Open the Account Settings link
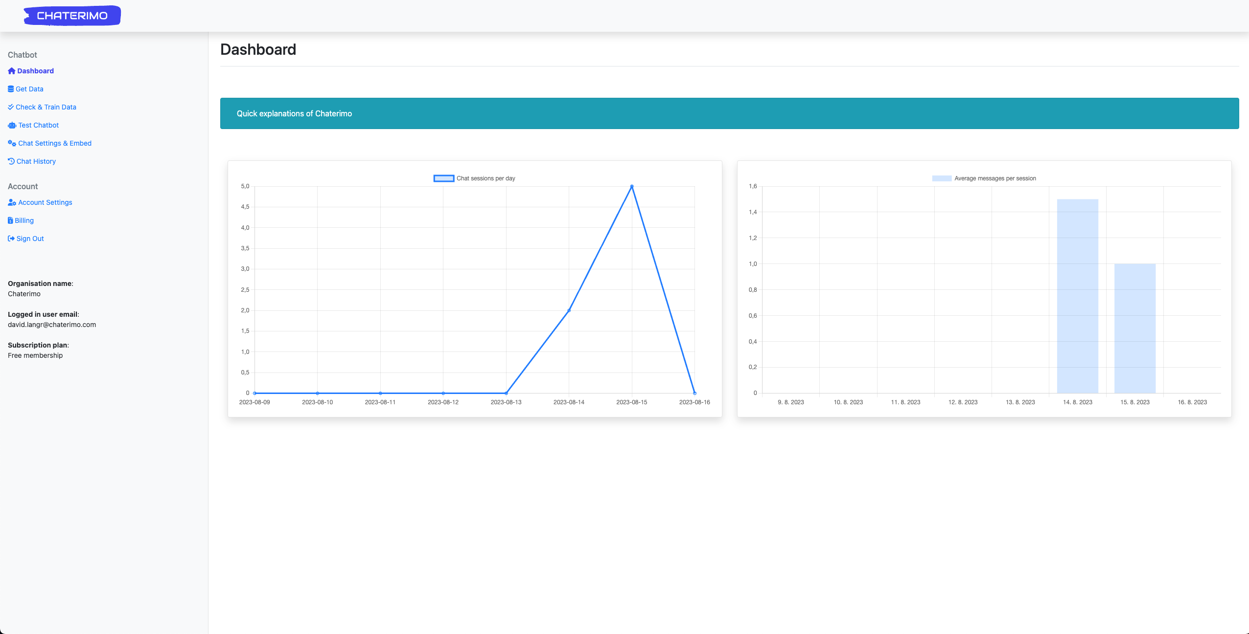The width and height of the screenshot is (1249, 634). click(x=45, y=202)
